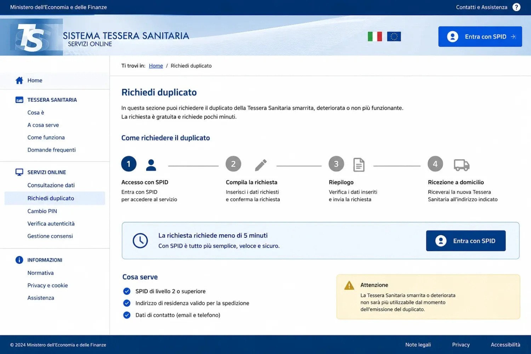531x354 pixels.
Task: Open SERVIZI ONLINE section heading
Action: click(x=47, y=172)
